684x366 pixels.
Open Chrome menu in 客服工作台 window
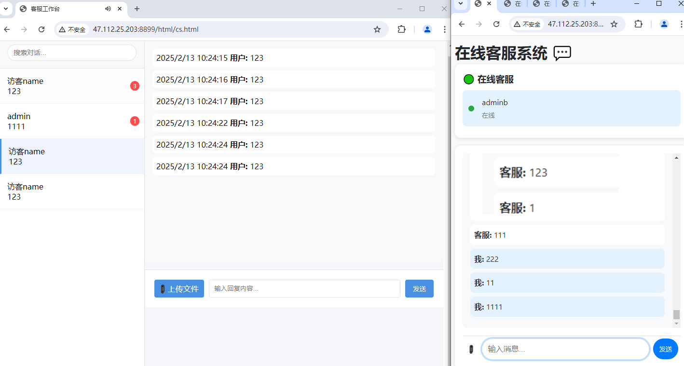click(444, 29)
